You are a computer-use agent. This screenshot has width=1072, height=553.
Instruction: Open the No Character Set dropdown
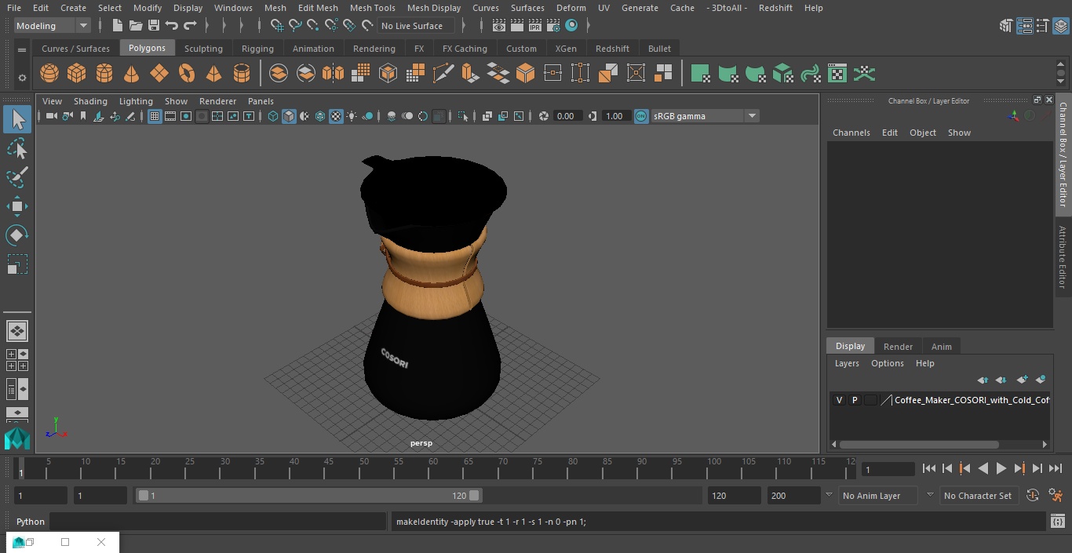[x=978, y=496]
